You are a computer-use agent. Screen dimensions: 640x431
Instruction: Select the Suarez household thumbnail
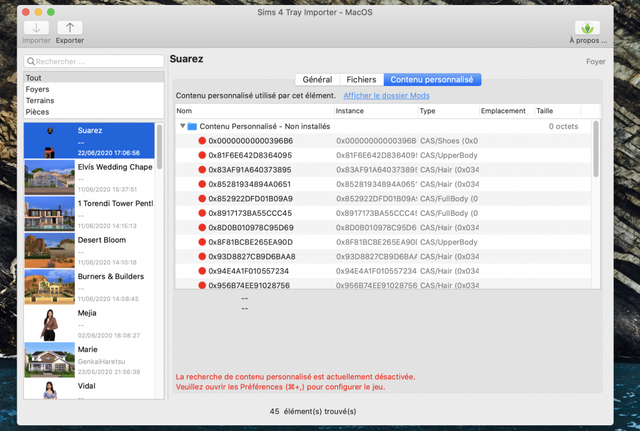(x=49, y=140)
